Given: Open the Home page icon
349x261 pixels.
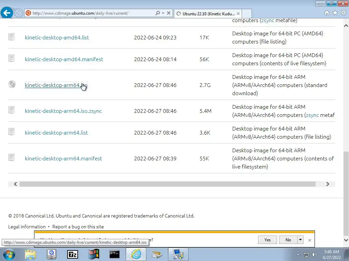Looking at the screenshot, I should pos(327,13).
